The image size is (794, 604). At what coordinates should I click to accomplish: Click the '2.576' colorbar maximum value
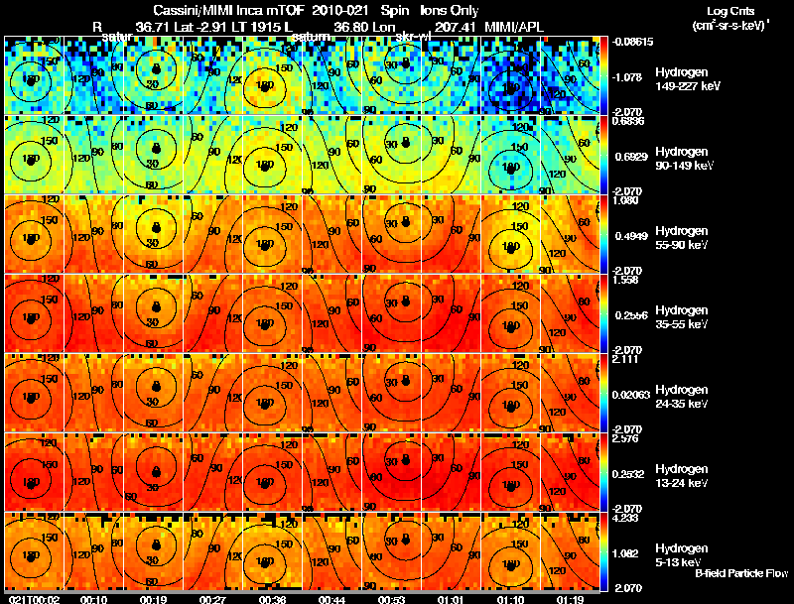pos(625,438)
